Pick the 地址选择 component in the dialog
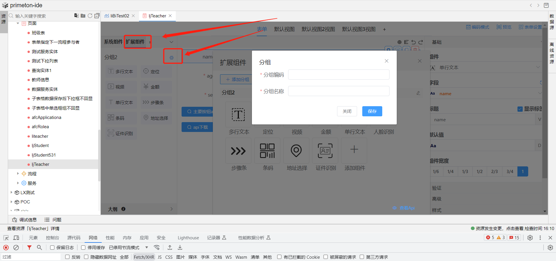Viewport: 556px width, 261px height. click(x=296, y=150)
